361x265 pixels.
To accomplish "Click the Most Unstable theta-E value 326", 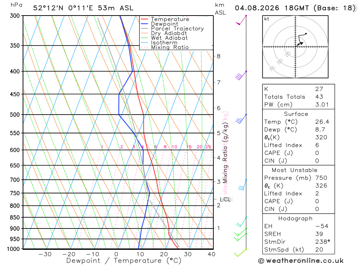I will click(321, 186).
